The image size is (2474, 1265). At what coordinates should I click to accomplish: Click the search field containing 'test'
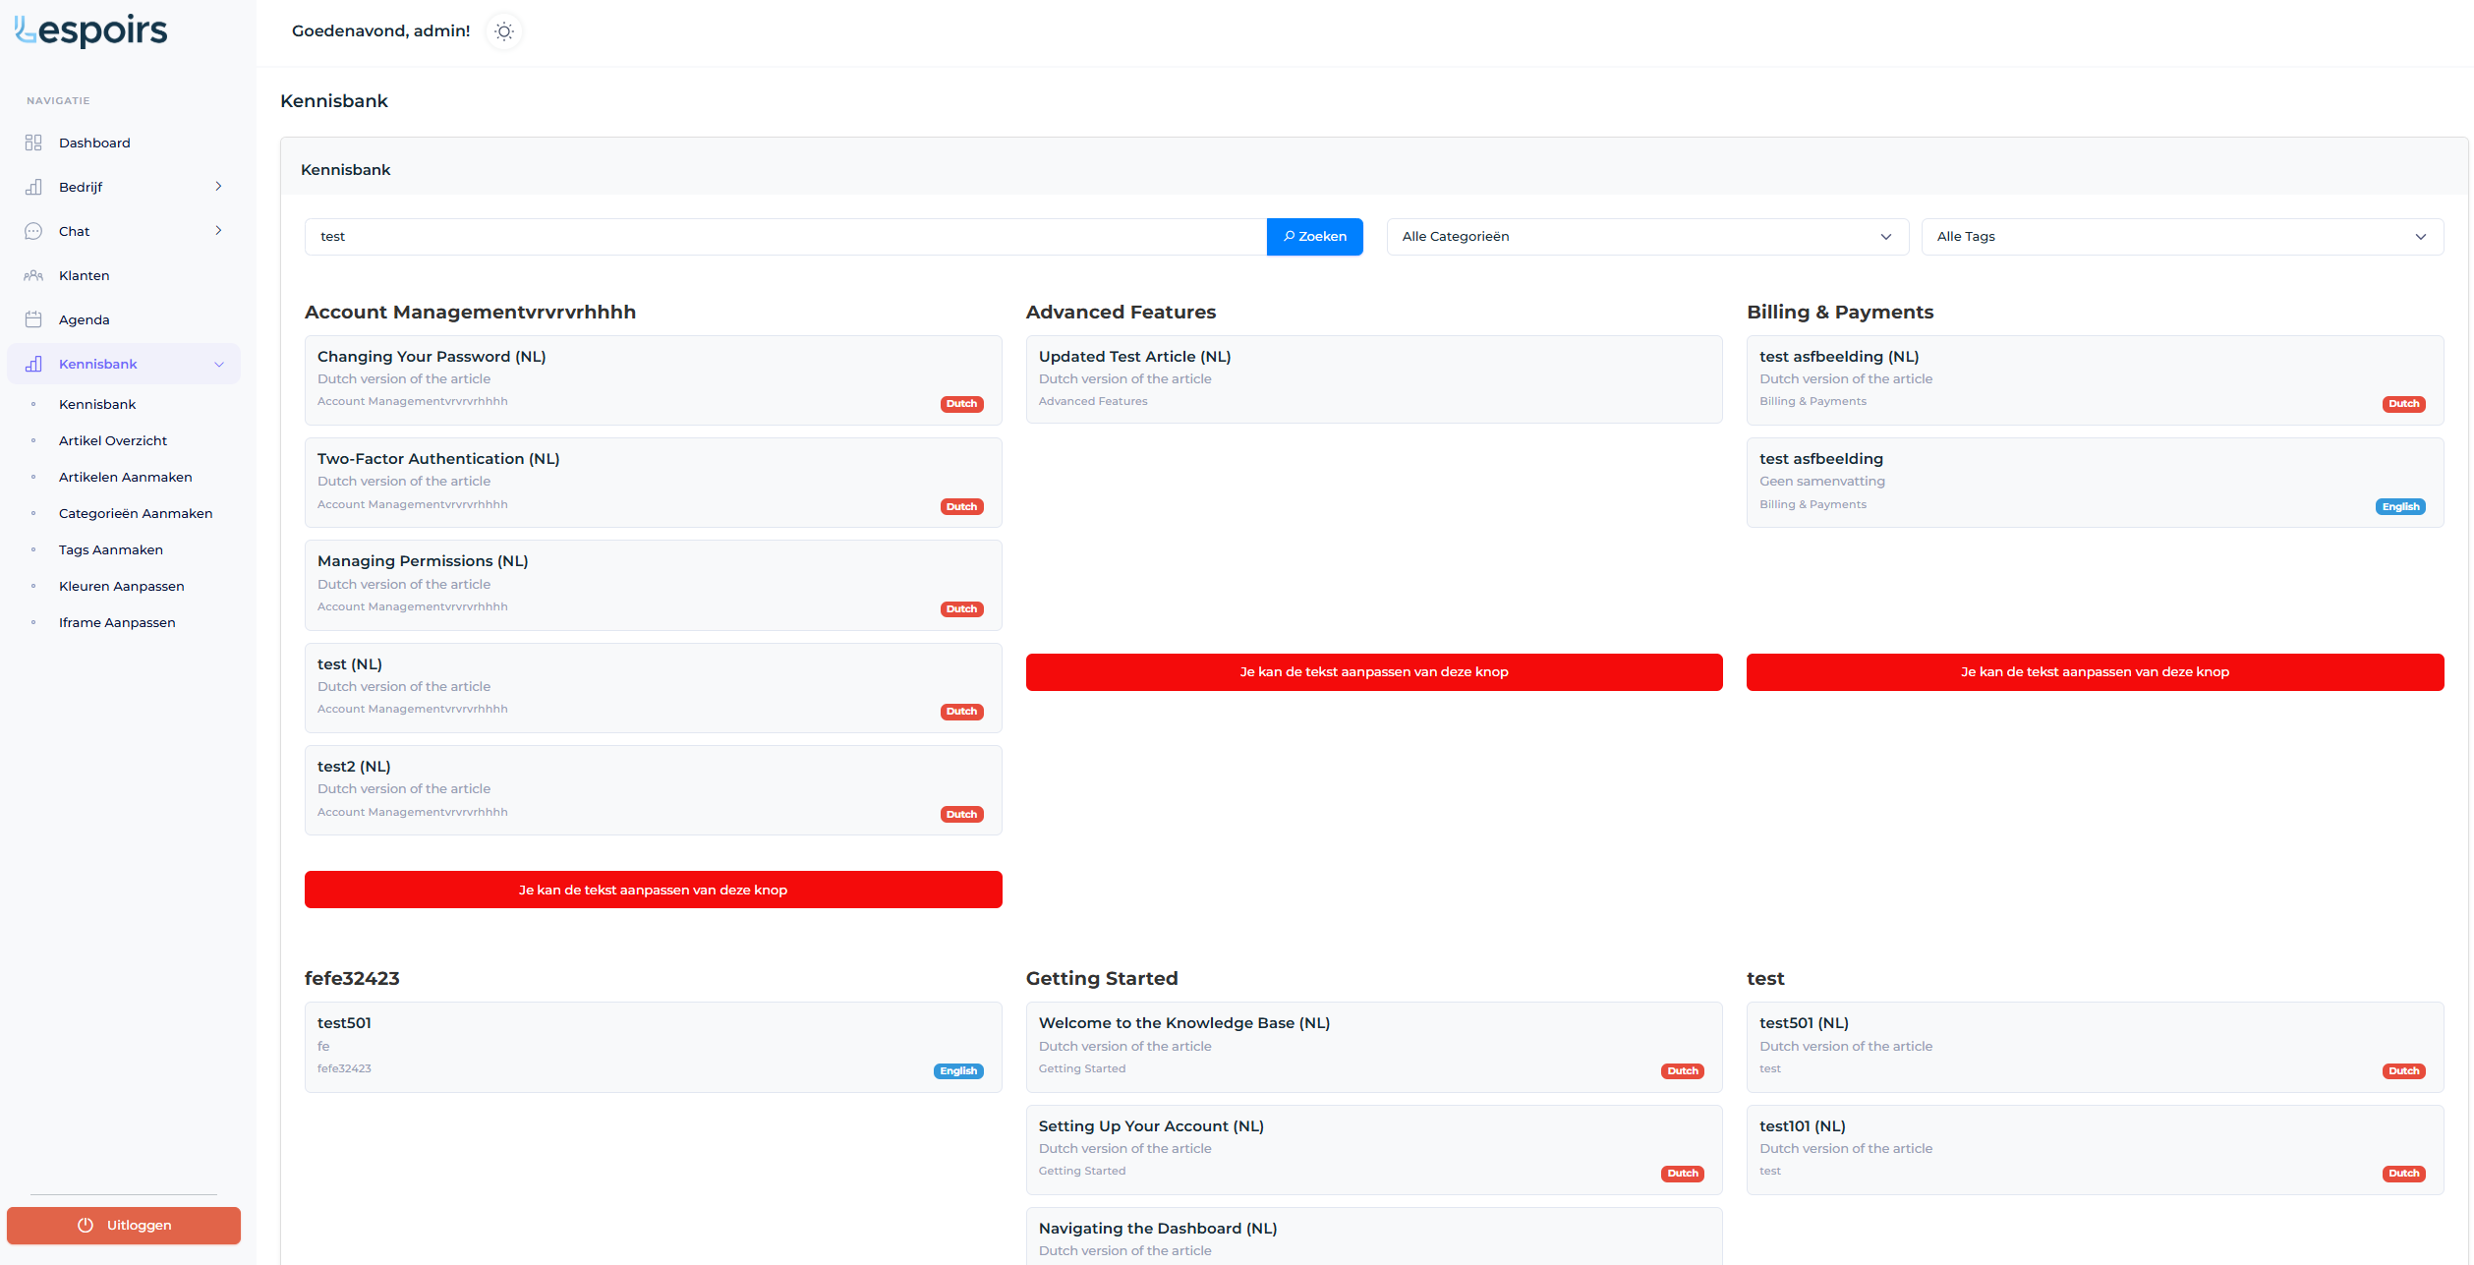click(x=784, y=237)
